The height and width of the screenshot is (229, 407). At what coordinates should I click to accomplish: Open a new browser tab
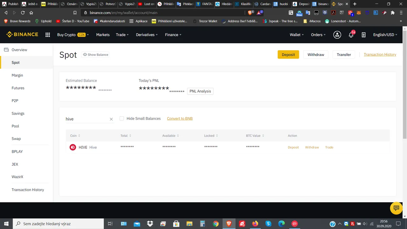355,4
